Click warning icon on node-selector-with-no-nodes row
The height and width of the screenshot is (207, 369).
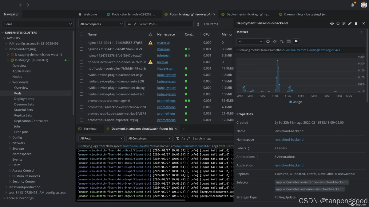click(150, 62)
